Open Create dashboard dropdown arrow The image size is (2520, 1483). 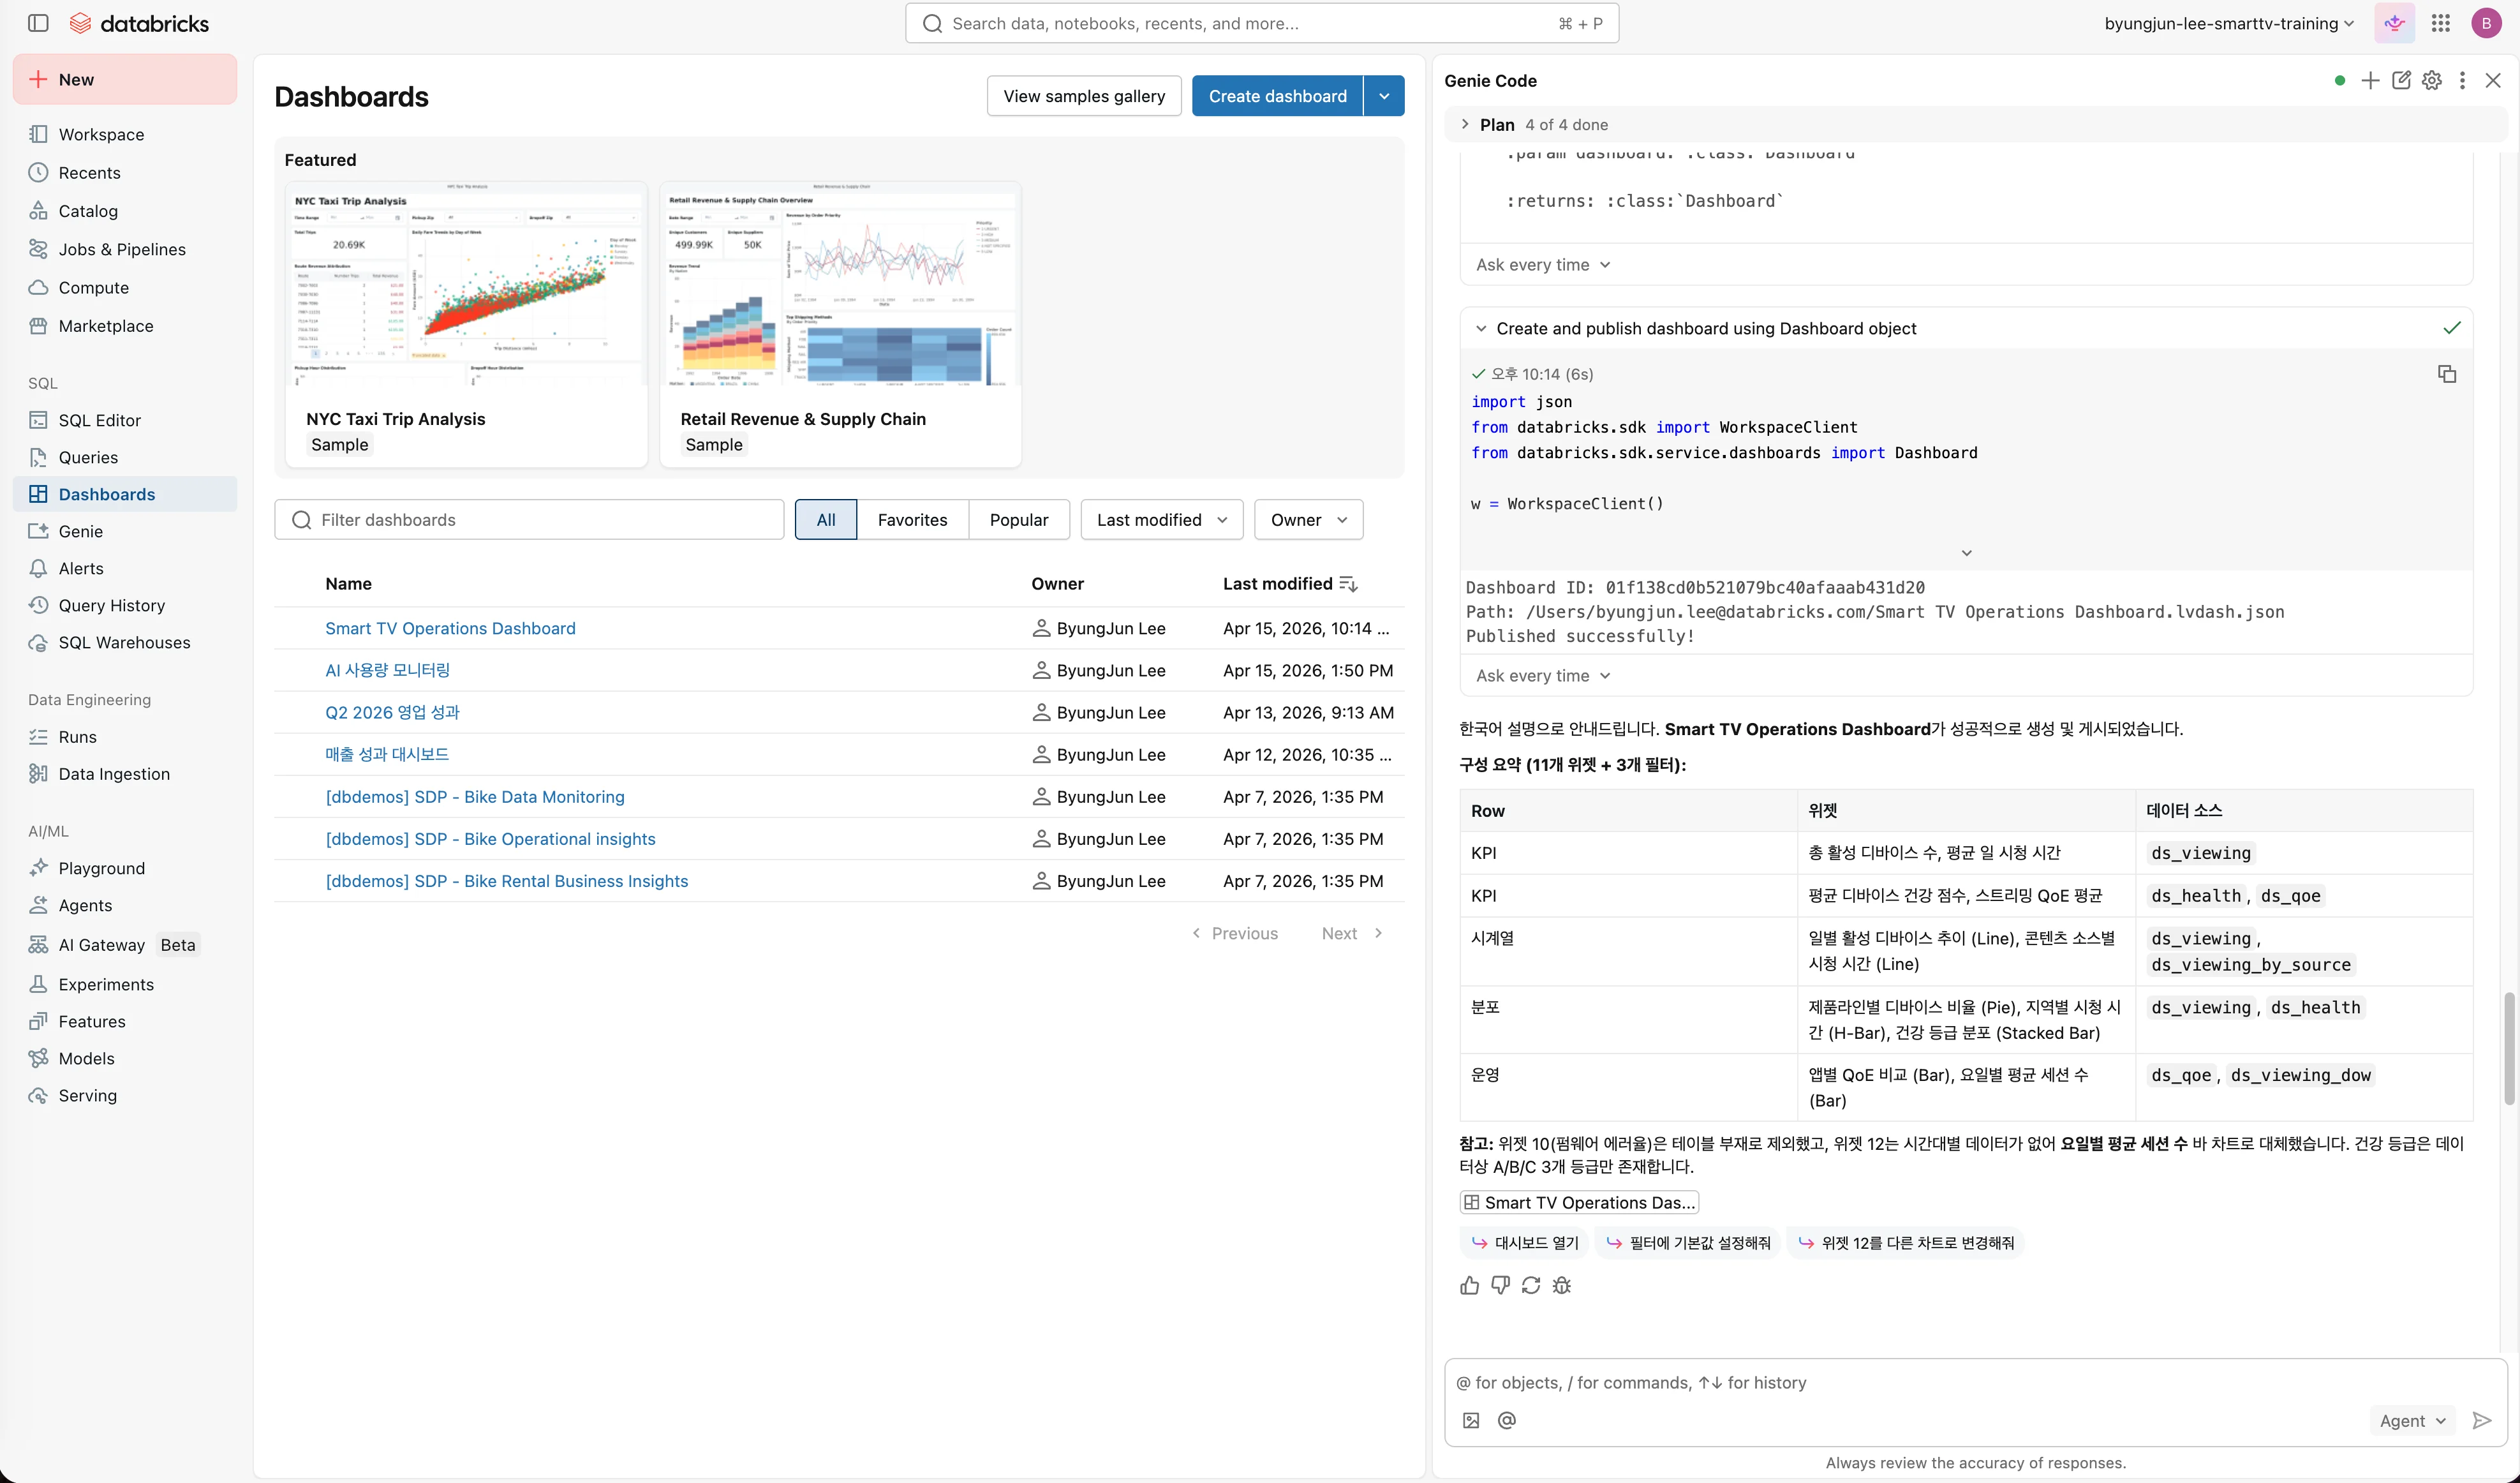point(1384,96)
